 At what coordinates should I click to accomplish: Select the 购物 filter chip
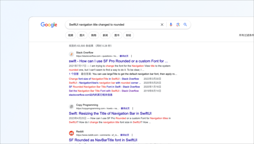tap(94, 35)
